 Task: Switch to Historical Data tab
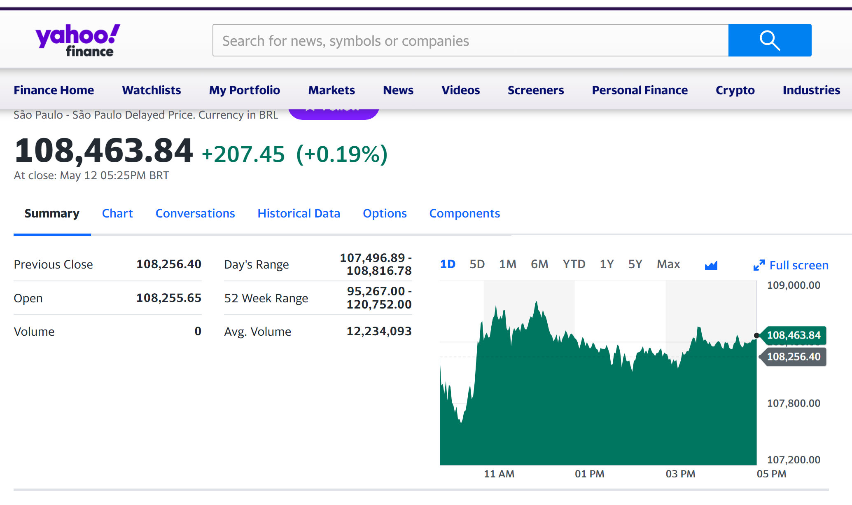[299, 213]
